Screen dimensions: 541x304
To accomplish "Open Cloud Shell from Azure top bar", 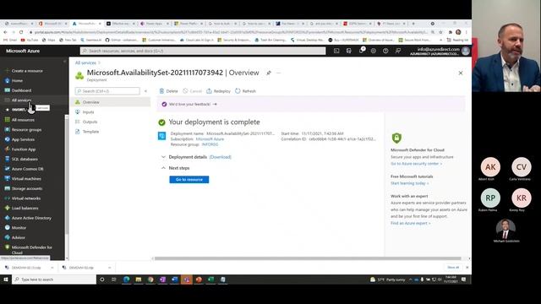I will click(x=336, y=51).
